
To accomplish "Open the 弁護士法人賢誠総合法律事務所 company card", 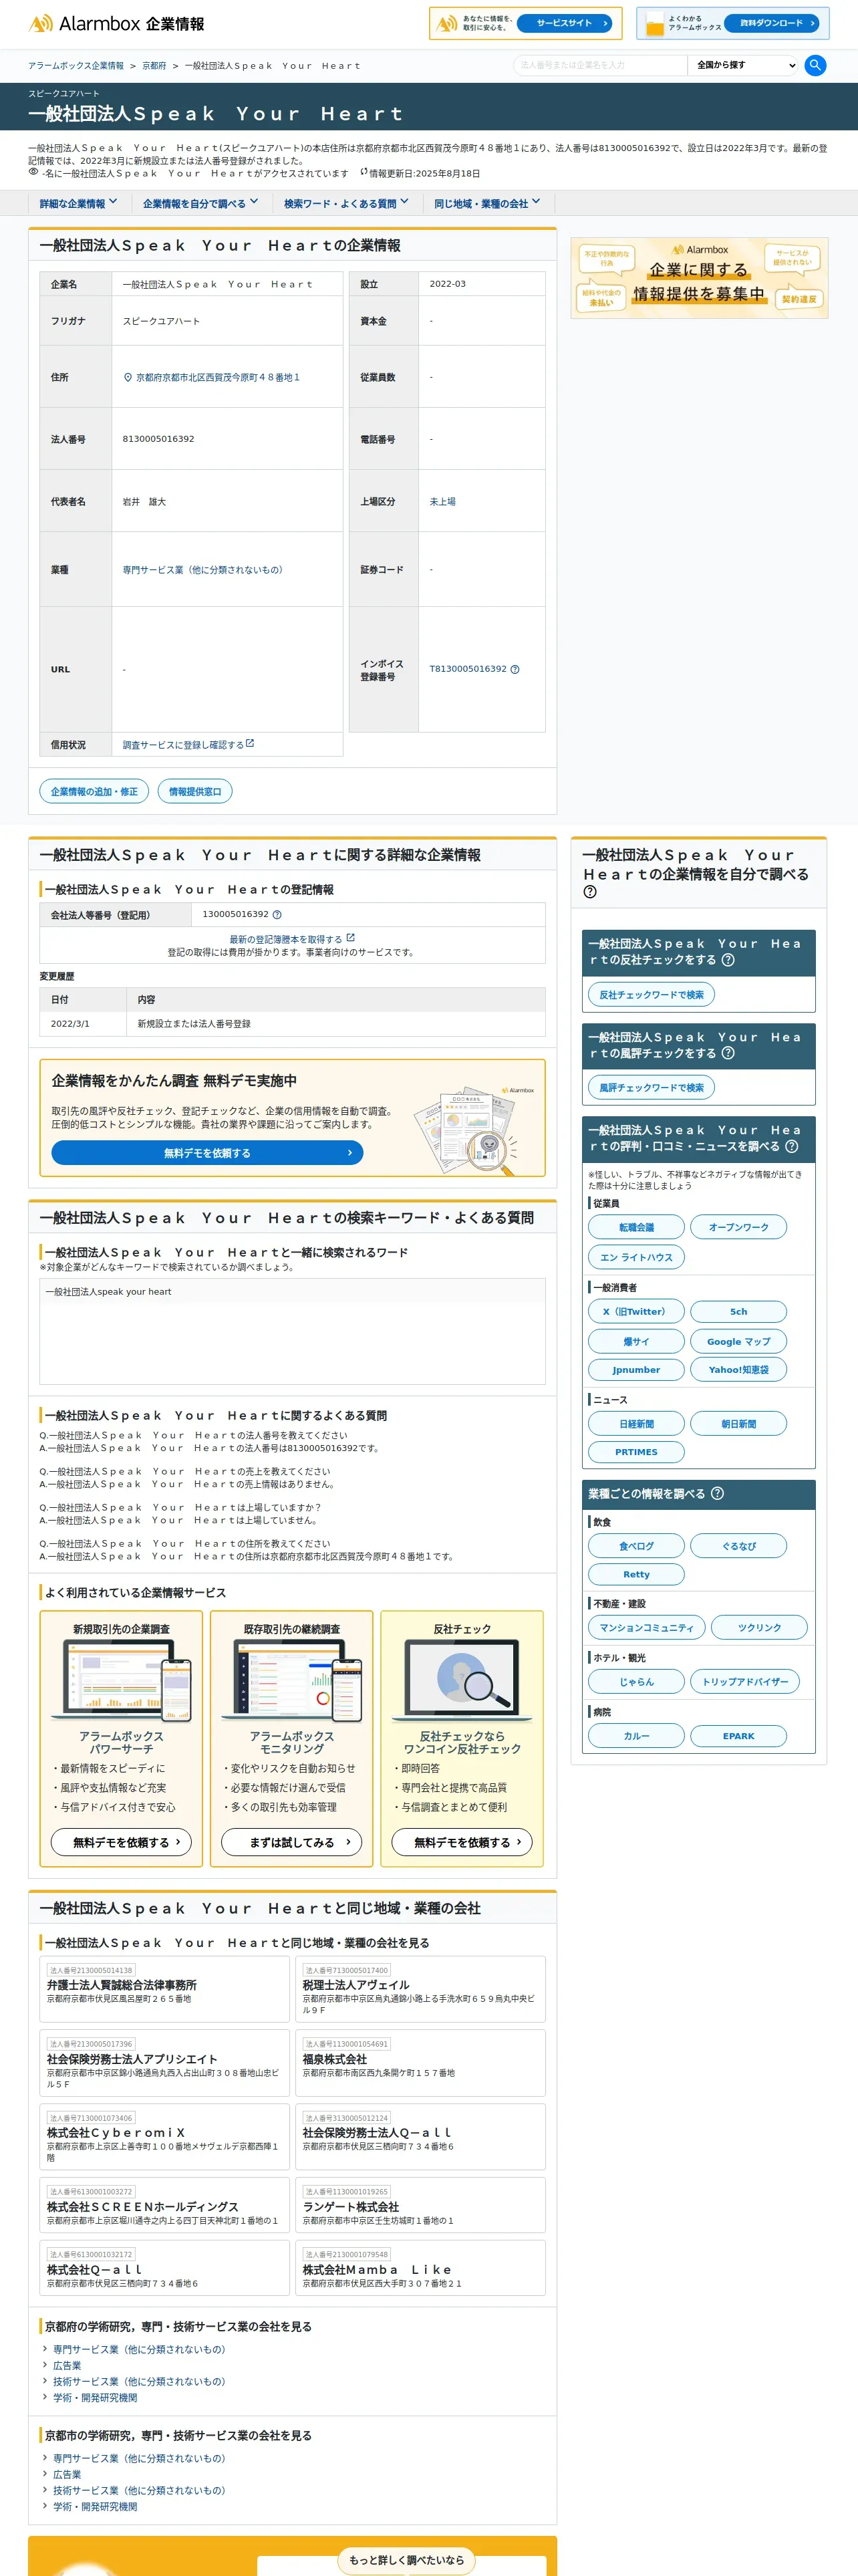I will 164,1990.
